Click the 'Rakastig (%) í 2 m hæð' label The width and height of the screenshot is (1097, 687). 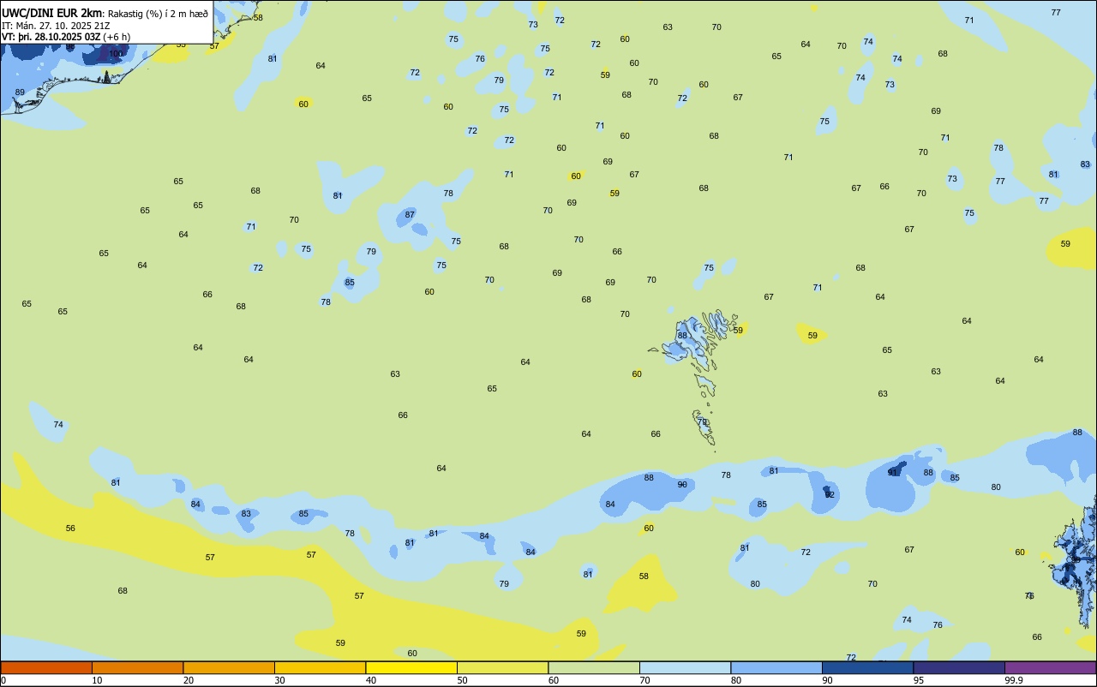pos(158,13)
